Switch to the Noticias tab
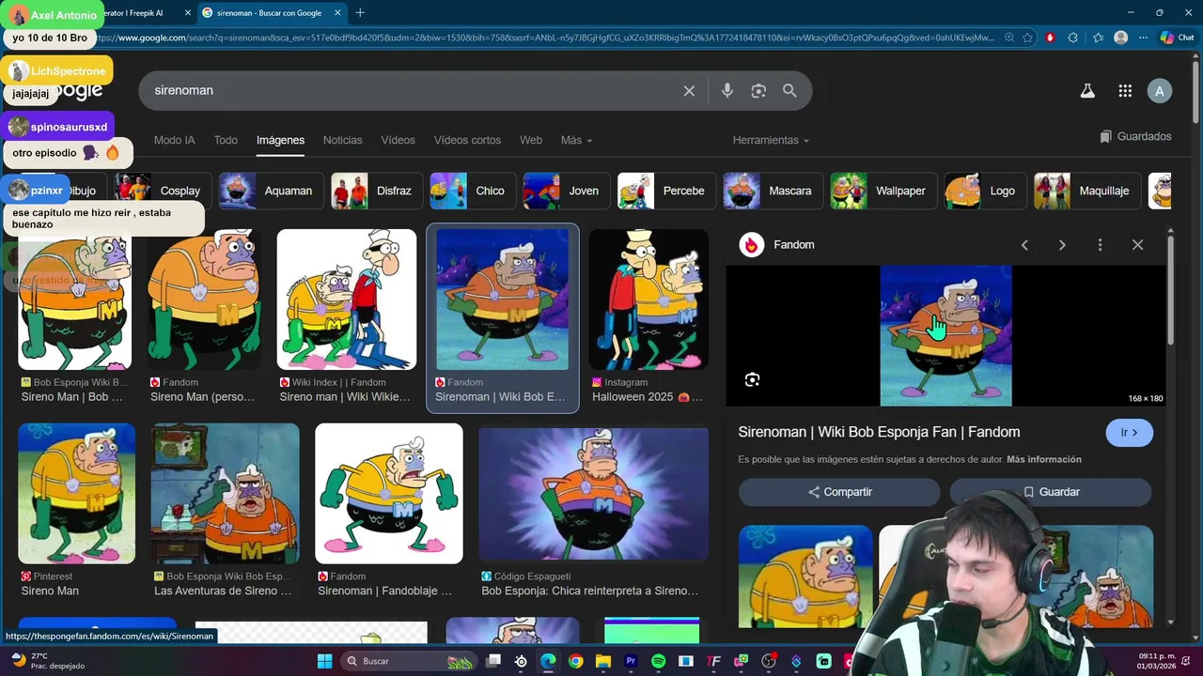The image size is (1203, 676). pos(342,140)
